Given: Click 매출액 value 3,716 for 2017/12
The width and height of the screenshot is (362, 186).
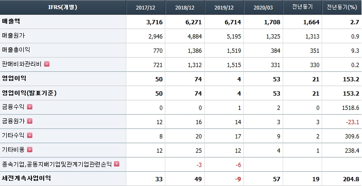Looking at the screenshot, I should (x=154, y=22).
